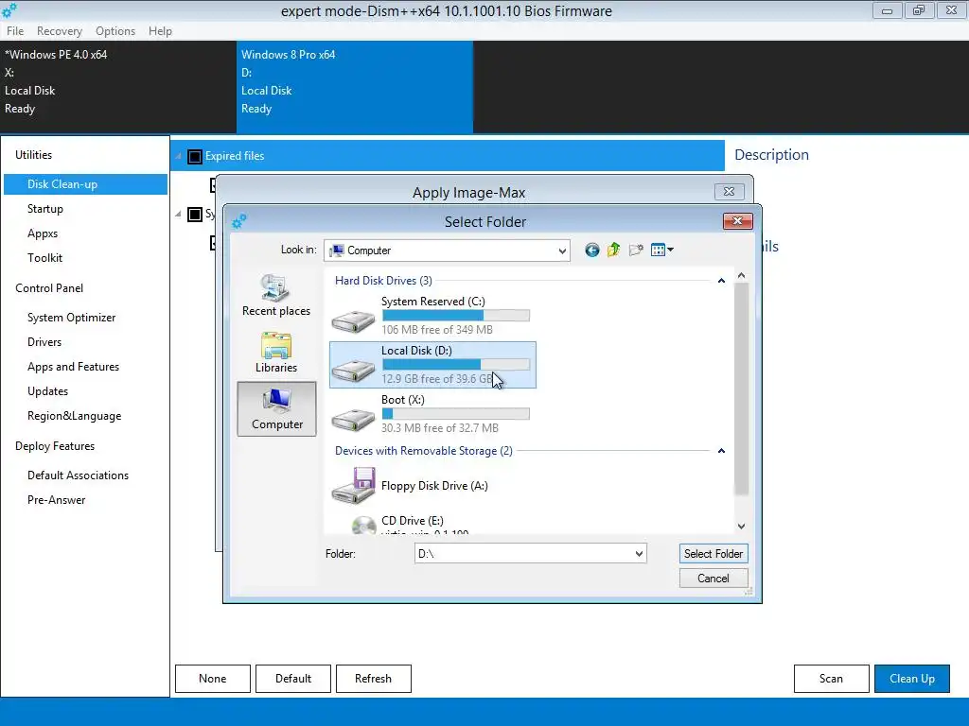Viewport: 969px width, 726px height.
Task: Click the Create New Folder icon
Action: [636, 250]
